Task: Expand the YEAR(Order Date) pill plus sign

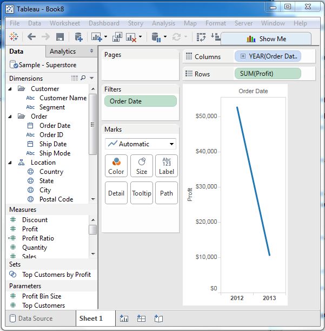Action: (x=243, y=56)
